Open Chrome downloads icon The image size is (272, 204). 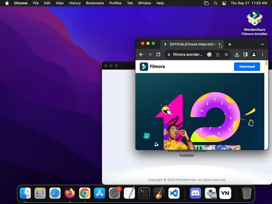point(237,54)
